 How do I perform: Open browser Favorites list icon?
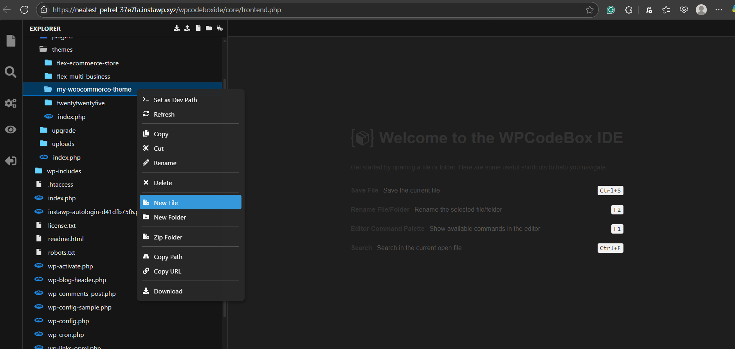coord(666,10)
